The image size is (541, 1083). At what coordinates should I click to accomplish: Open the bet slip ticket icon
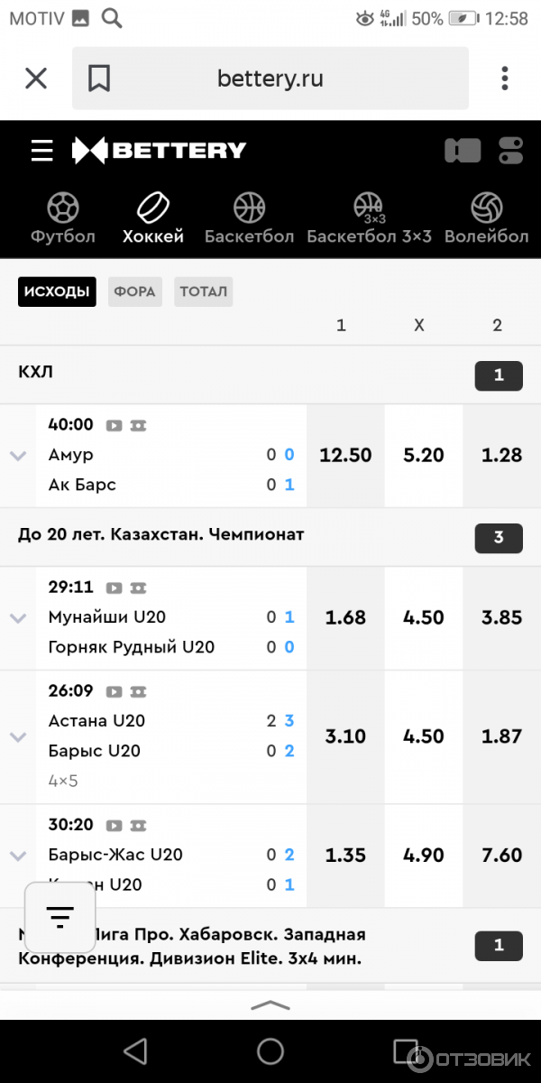463,151
